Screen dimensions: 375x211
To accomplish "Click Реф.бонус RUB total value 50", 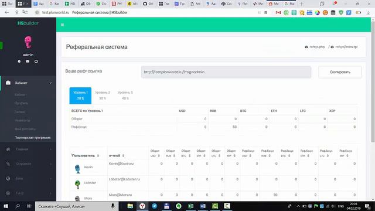I will tap(234, 127).
